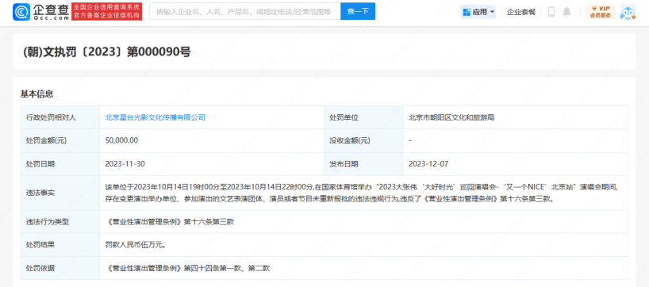Screen dimensions: 649x287
Task: Click the 罚款人民币伍万元 penalty result text
Action: [136, 245]
